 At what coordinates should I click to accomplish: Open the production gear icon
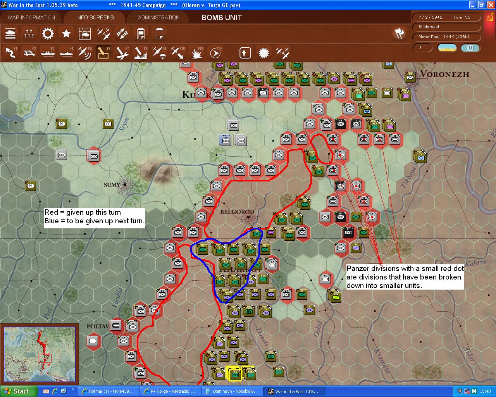tap(48, 34)
